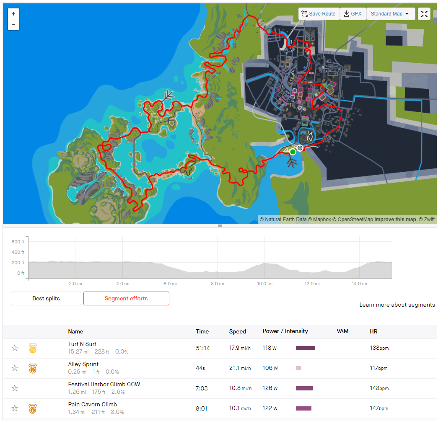Click the Pain Cavern Climb intensity bar
Screen dimensions: 438x421
(303, 408)
